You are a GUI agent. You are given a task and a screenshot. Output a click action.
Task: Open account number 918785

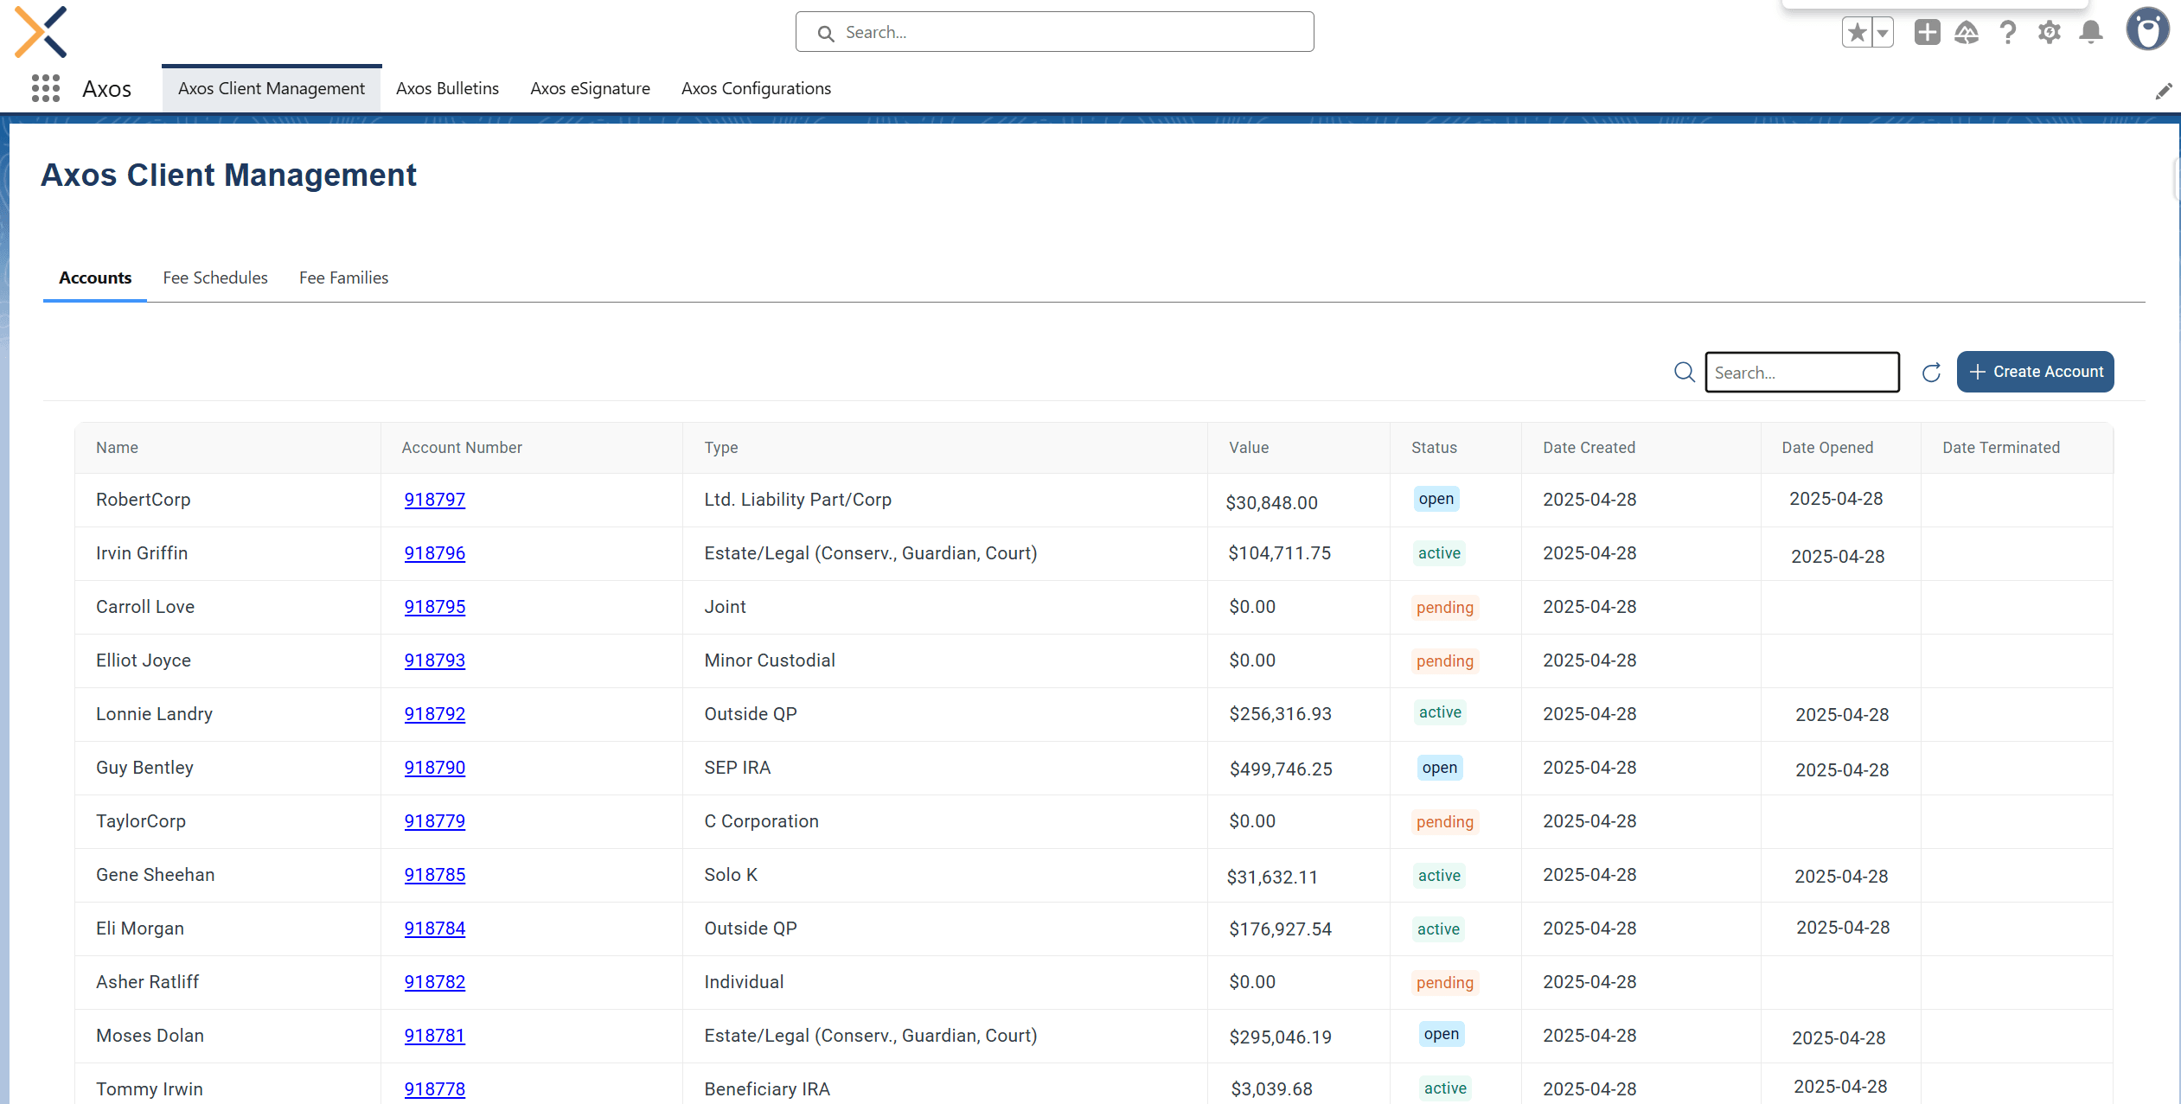[434, 875]
